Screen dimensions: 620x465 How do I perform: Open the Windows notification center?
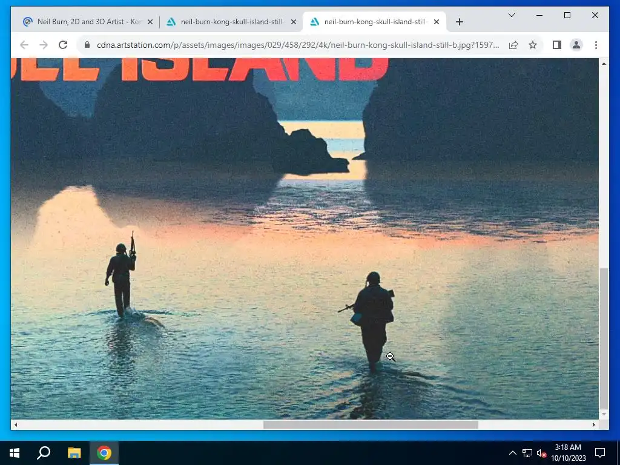click(600, 453)
